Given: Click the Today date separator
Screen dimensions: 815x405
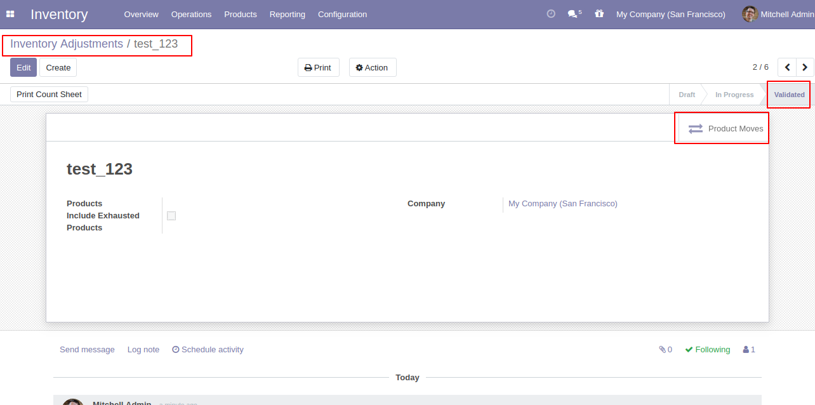Looking at the screenshot, I should pos(407,378).
